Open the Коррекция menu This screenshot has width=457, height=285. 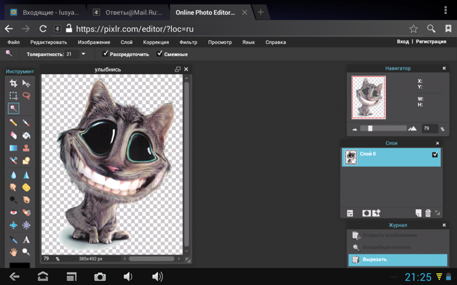click(156, 42)
